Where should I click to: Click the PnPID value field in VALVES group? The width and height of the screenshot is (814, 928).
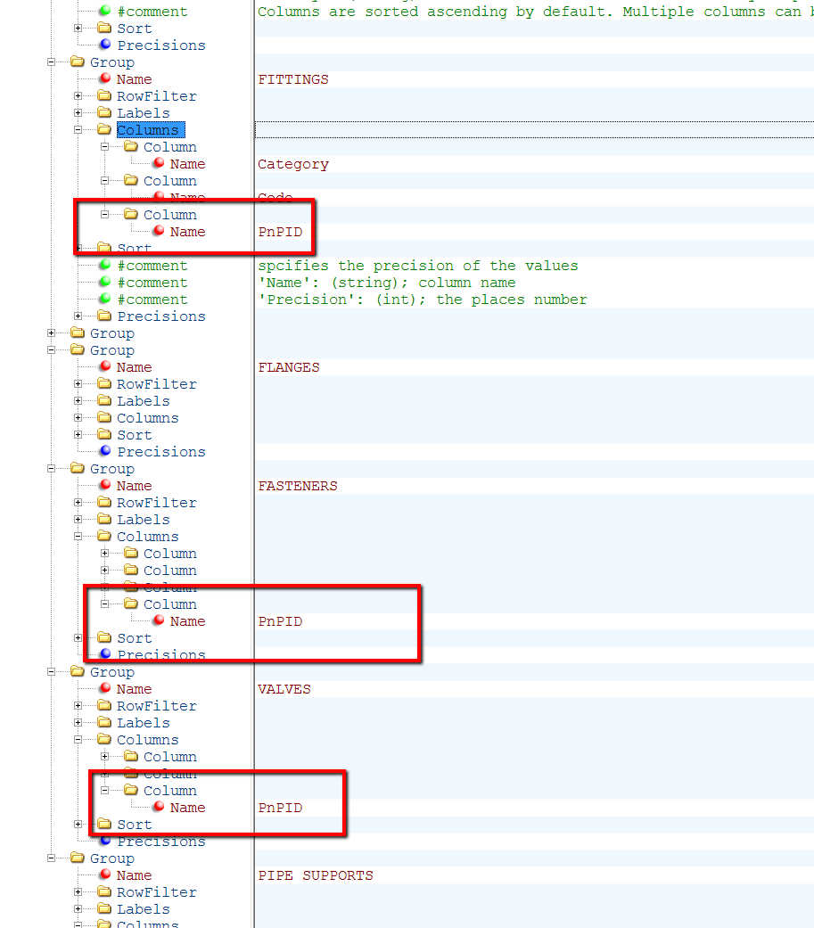[x=279, y=807]
